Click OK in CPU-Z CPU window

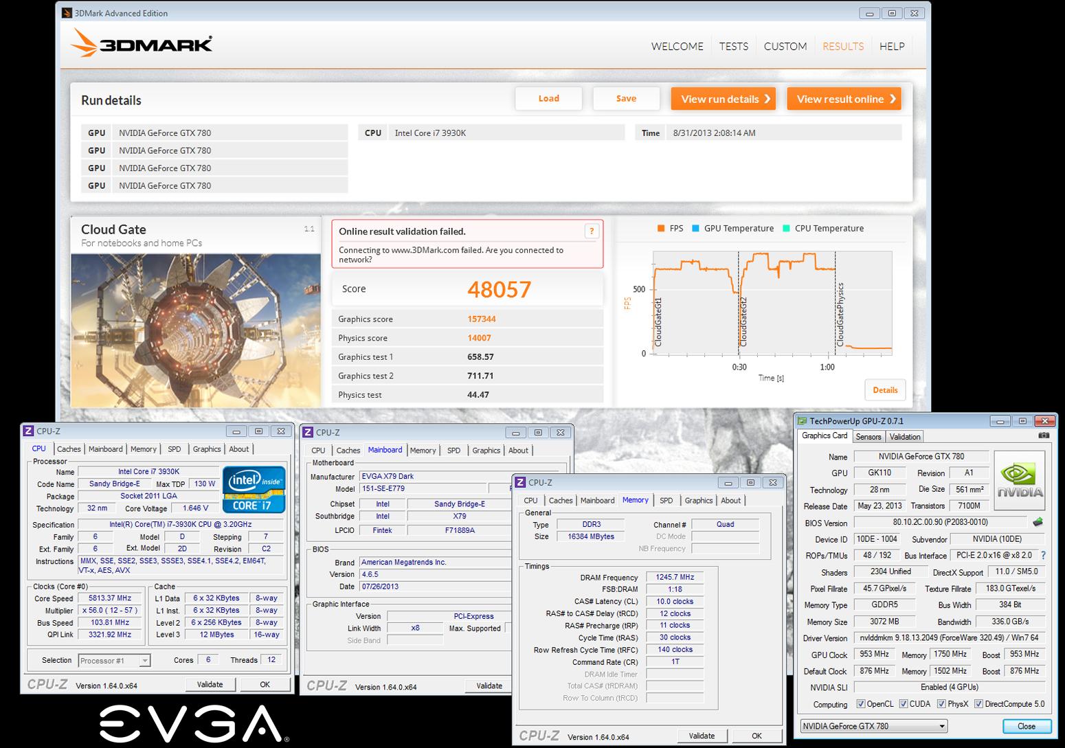tap(265, 685)
